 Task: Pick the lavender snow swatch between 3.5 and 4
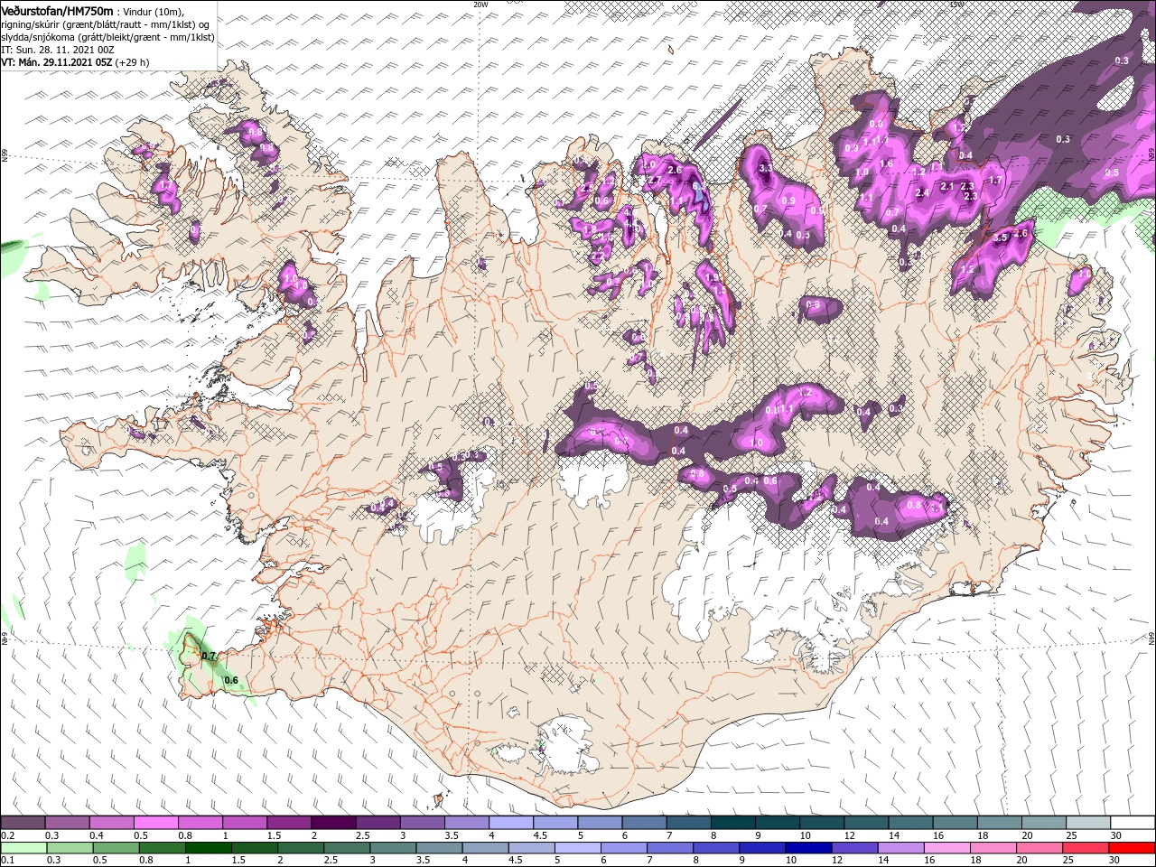(x=466, y=823)
